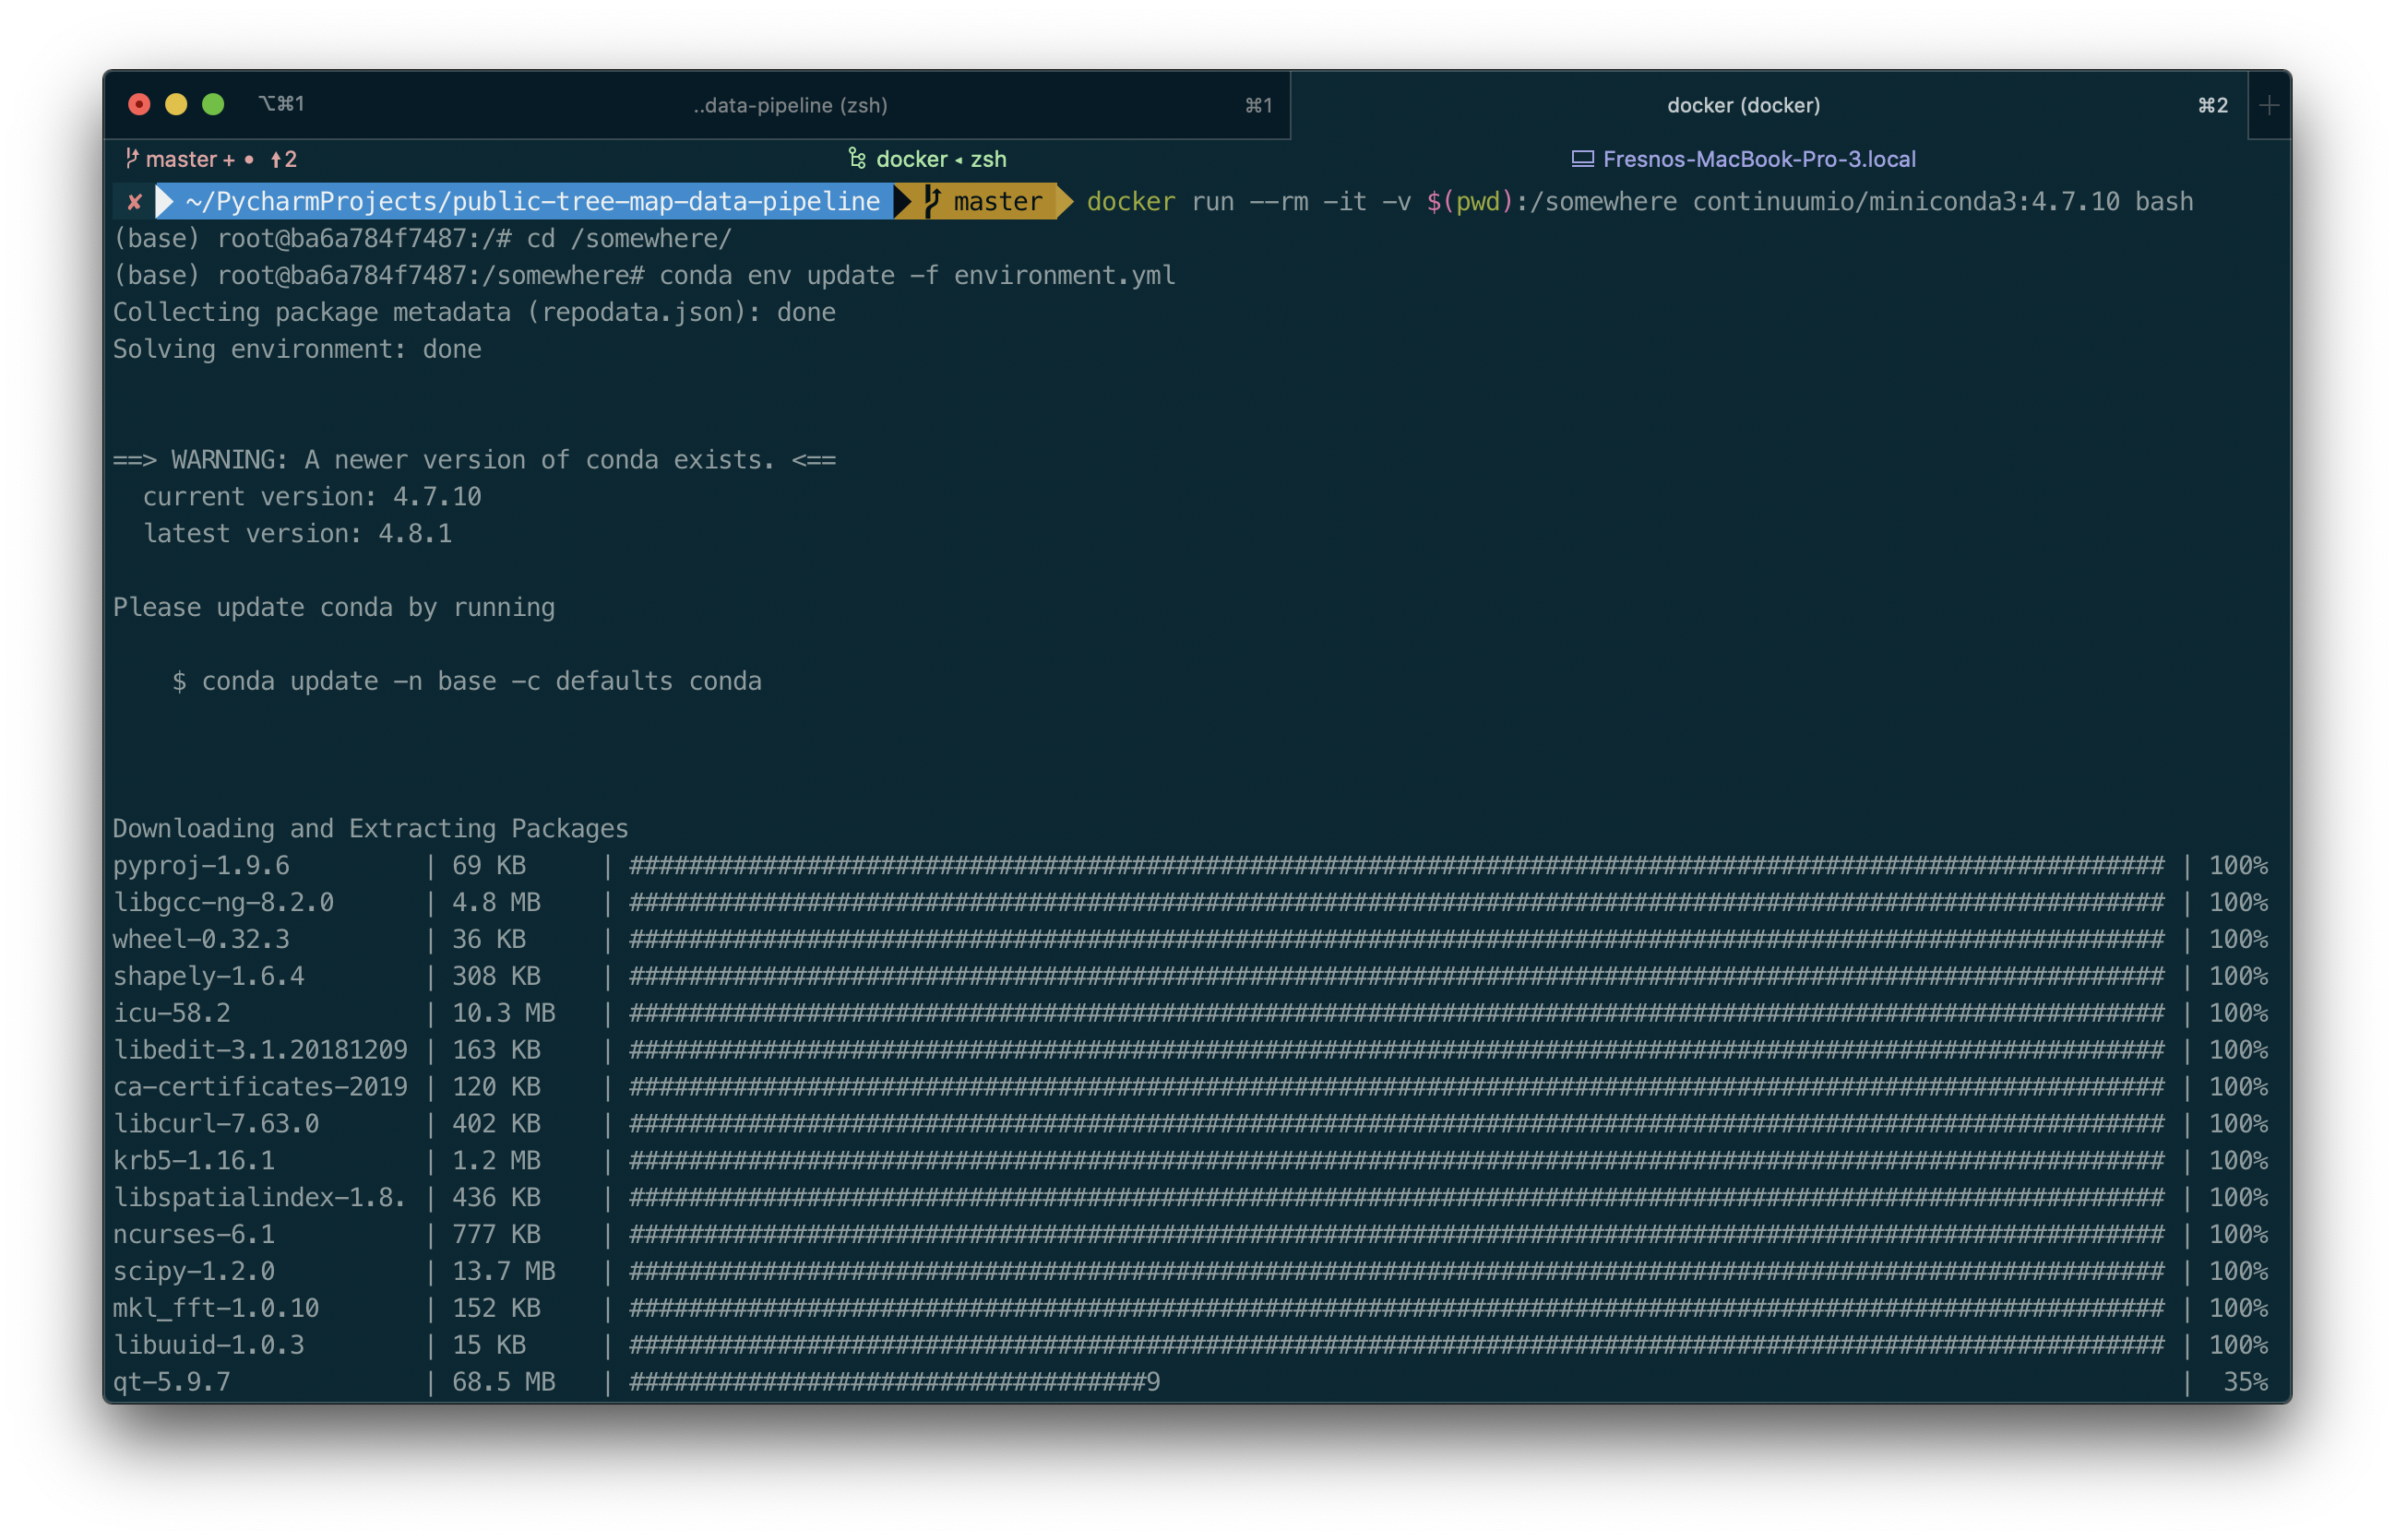Click the ⌘2 shortcut label on docker tab
Image resolution: width=2395 pixels, height=1540 pixels.
click(2213, 105)
